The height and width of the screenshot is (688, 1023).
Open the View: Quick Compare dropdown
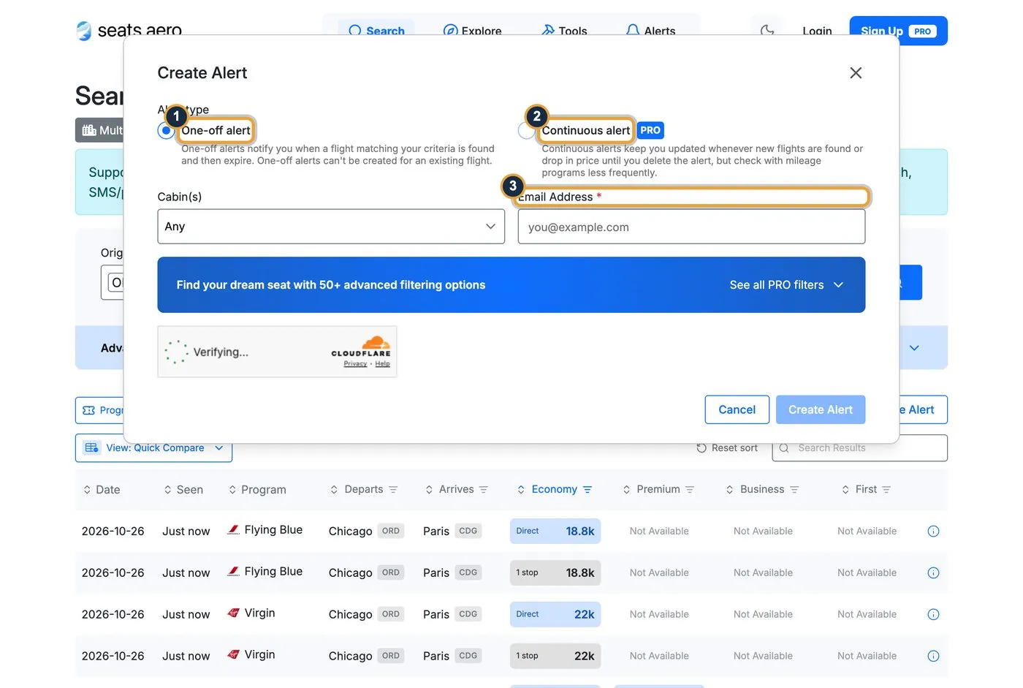click(154, 448)
